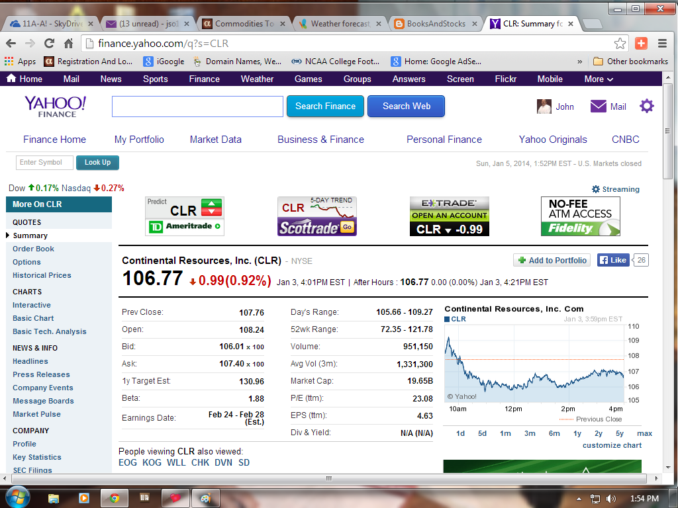Open Yahoo settings gear icon
Screen dimensions: 678x508
647,106
